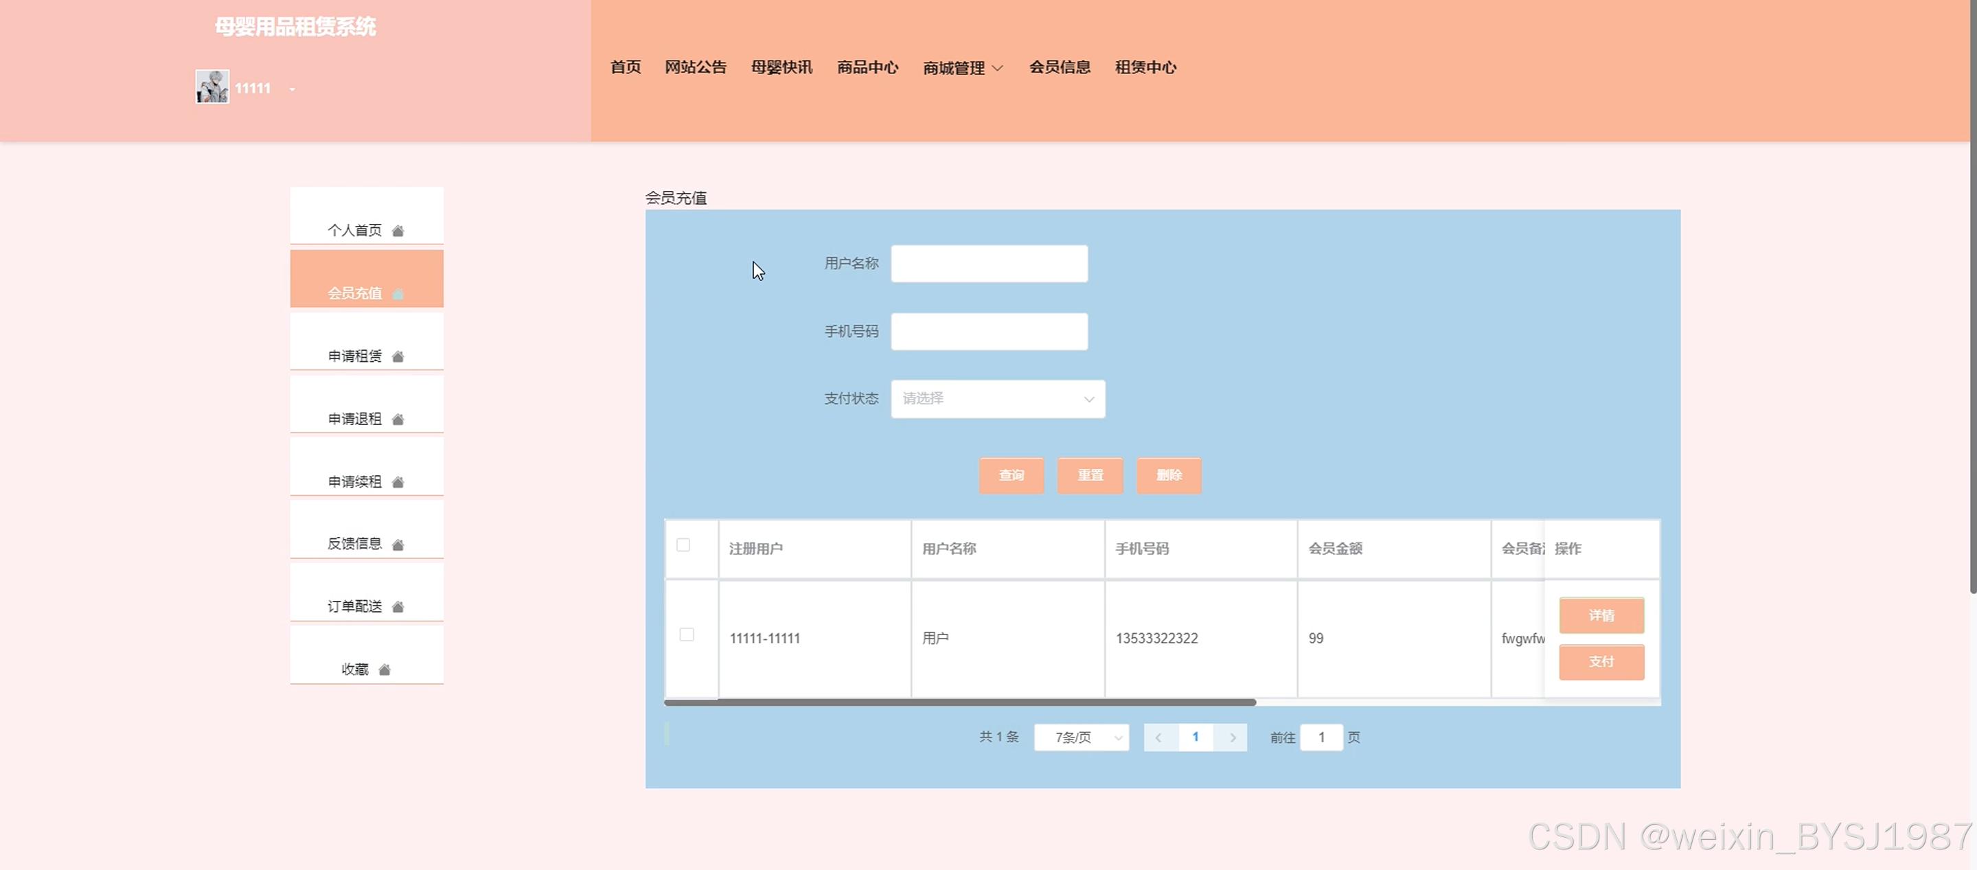Viewport: 1977px width, 870px height.
Task: Click home icon beside 申请租赁
Action: [398, 357]
